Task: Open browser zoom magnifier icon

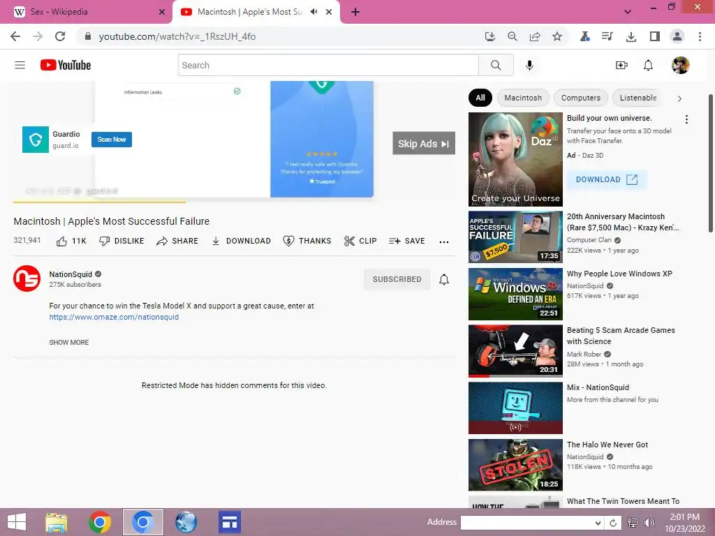Action: (x=512, y=36)
